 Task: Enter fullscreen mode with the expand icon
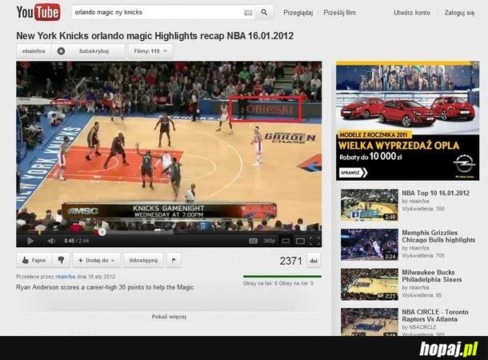(x=314, y=241)
